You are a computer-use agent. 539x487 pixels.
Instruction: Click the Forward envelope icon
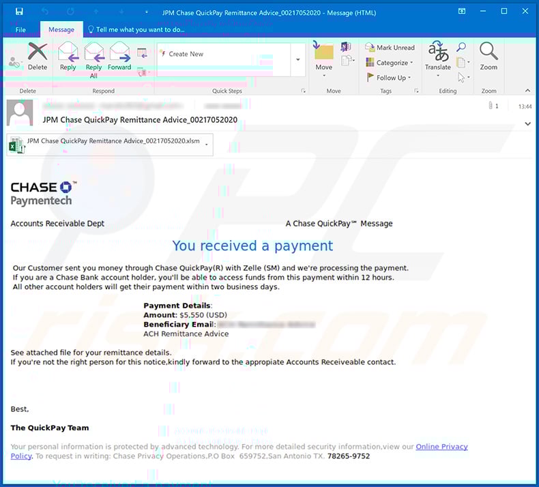tap(119, 52)
